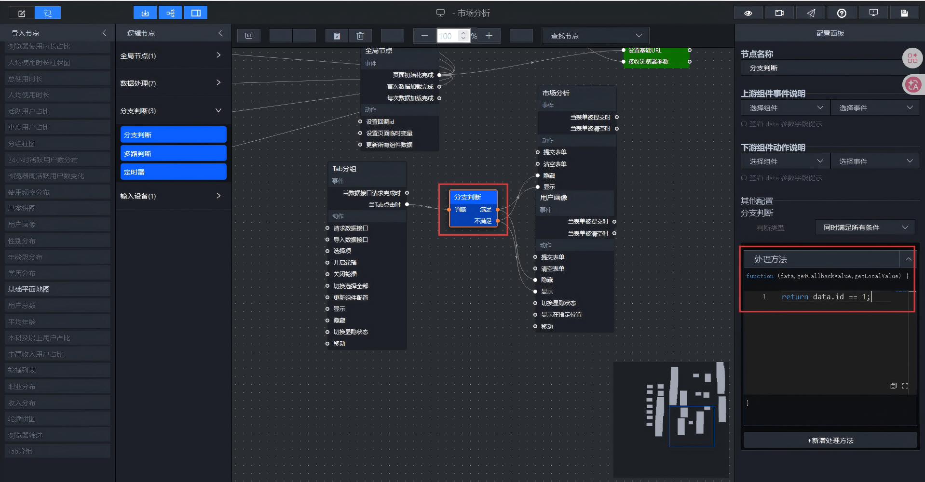This screenshot has width=925, height=482.
Task: Click the code editor line with return statement
Action: (826, 297)
